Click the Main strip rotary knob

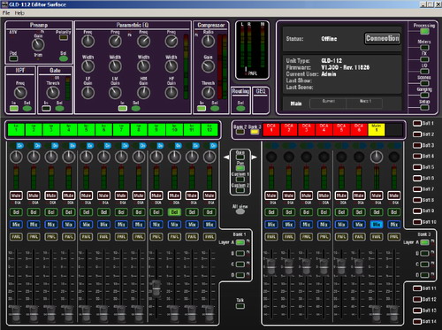(x=377, y=157)
